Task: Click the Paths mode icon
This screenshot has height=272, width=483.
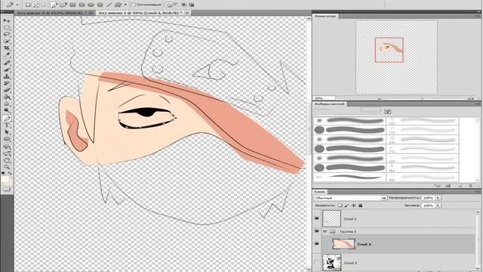Action: coord(35,5)
